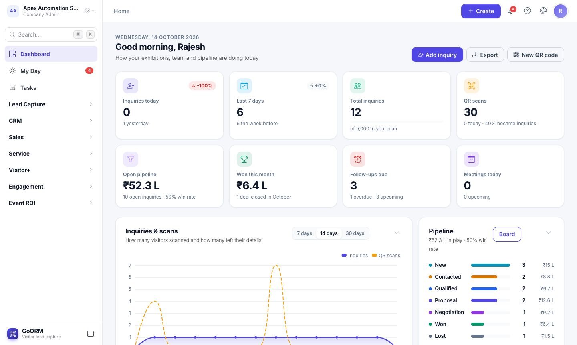This screenshot has width=577, height=345.
Task: Click the Open pipeline funnel icon
Action: (x=131, y=159)
